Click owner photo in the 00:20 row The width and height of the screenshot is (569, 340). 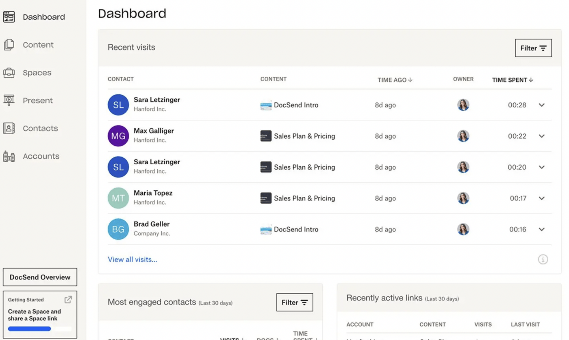pyautogui.click(x=463, y=167)
